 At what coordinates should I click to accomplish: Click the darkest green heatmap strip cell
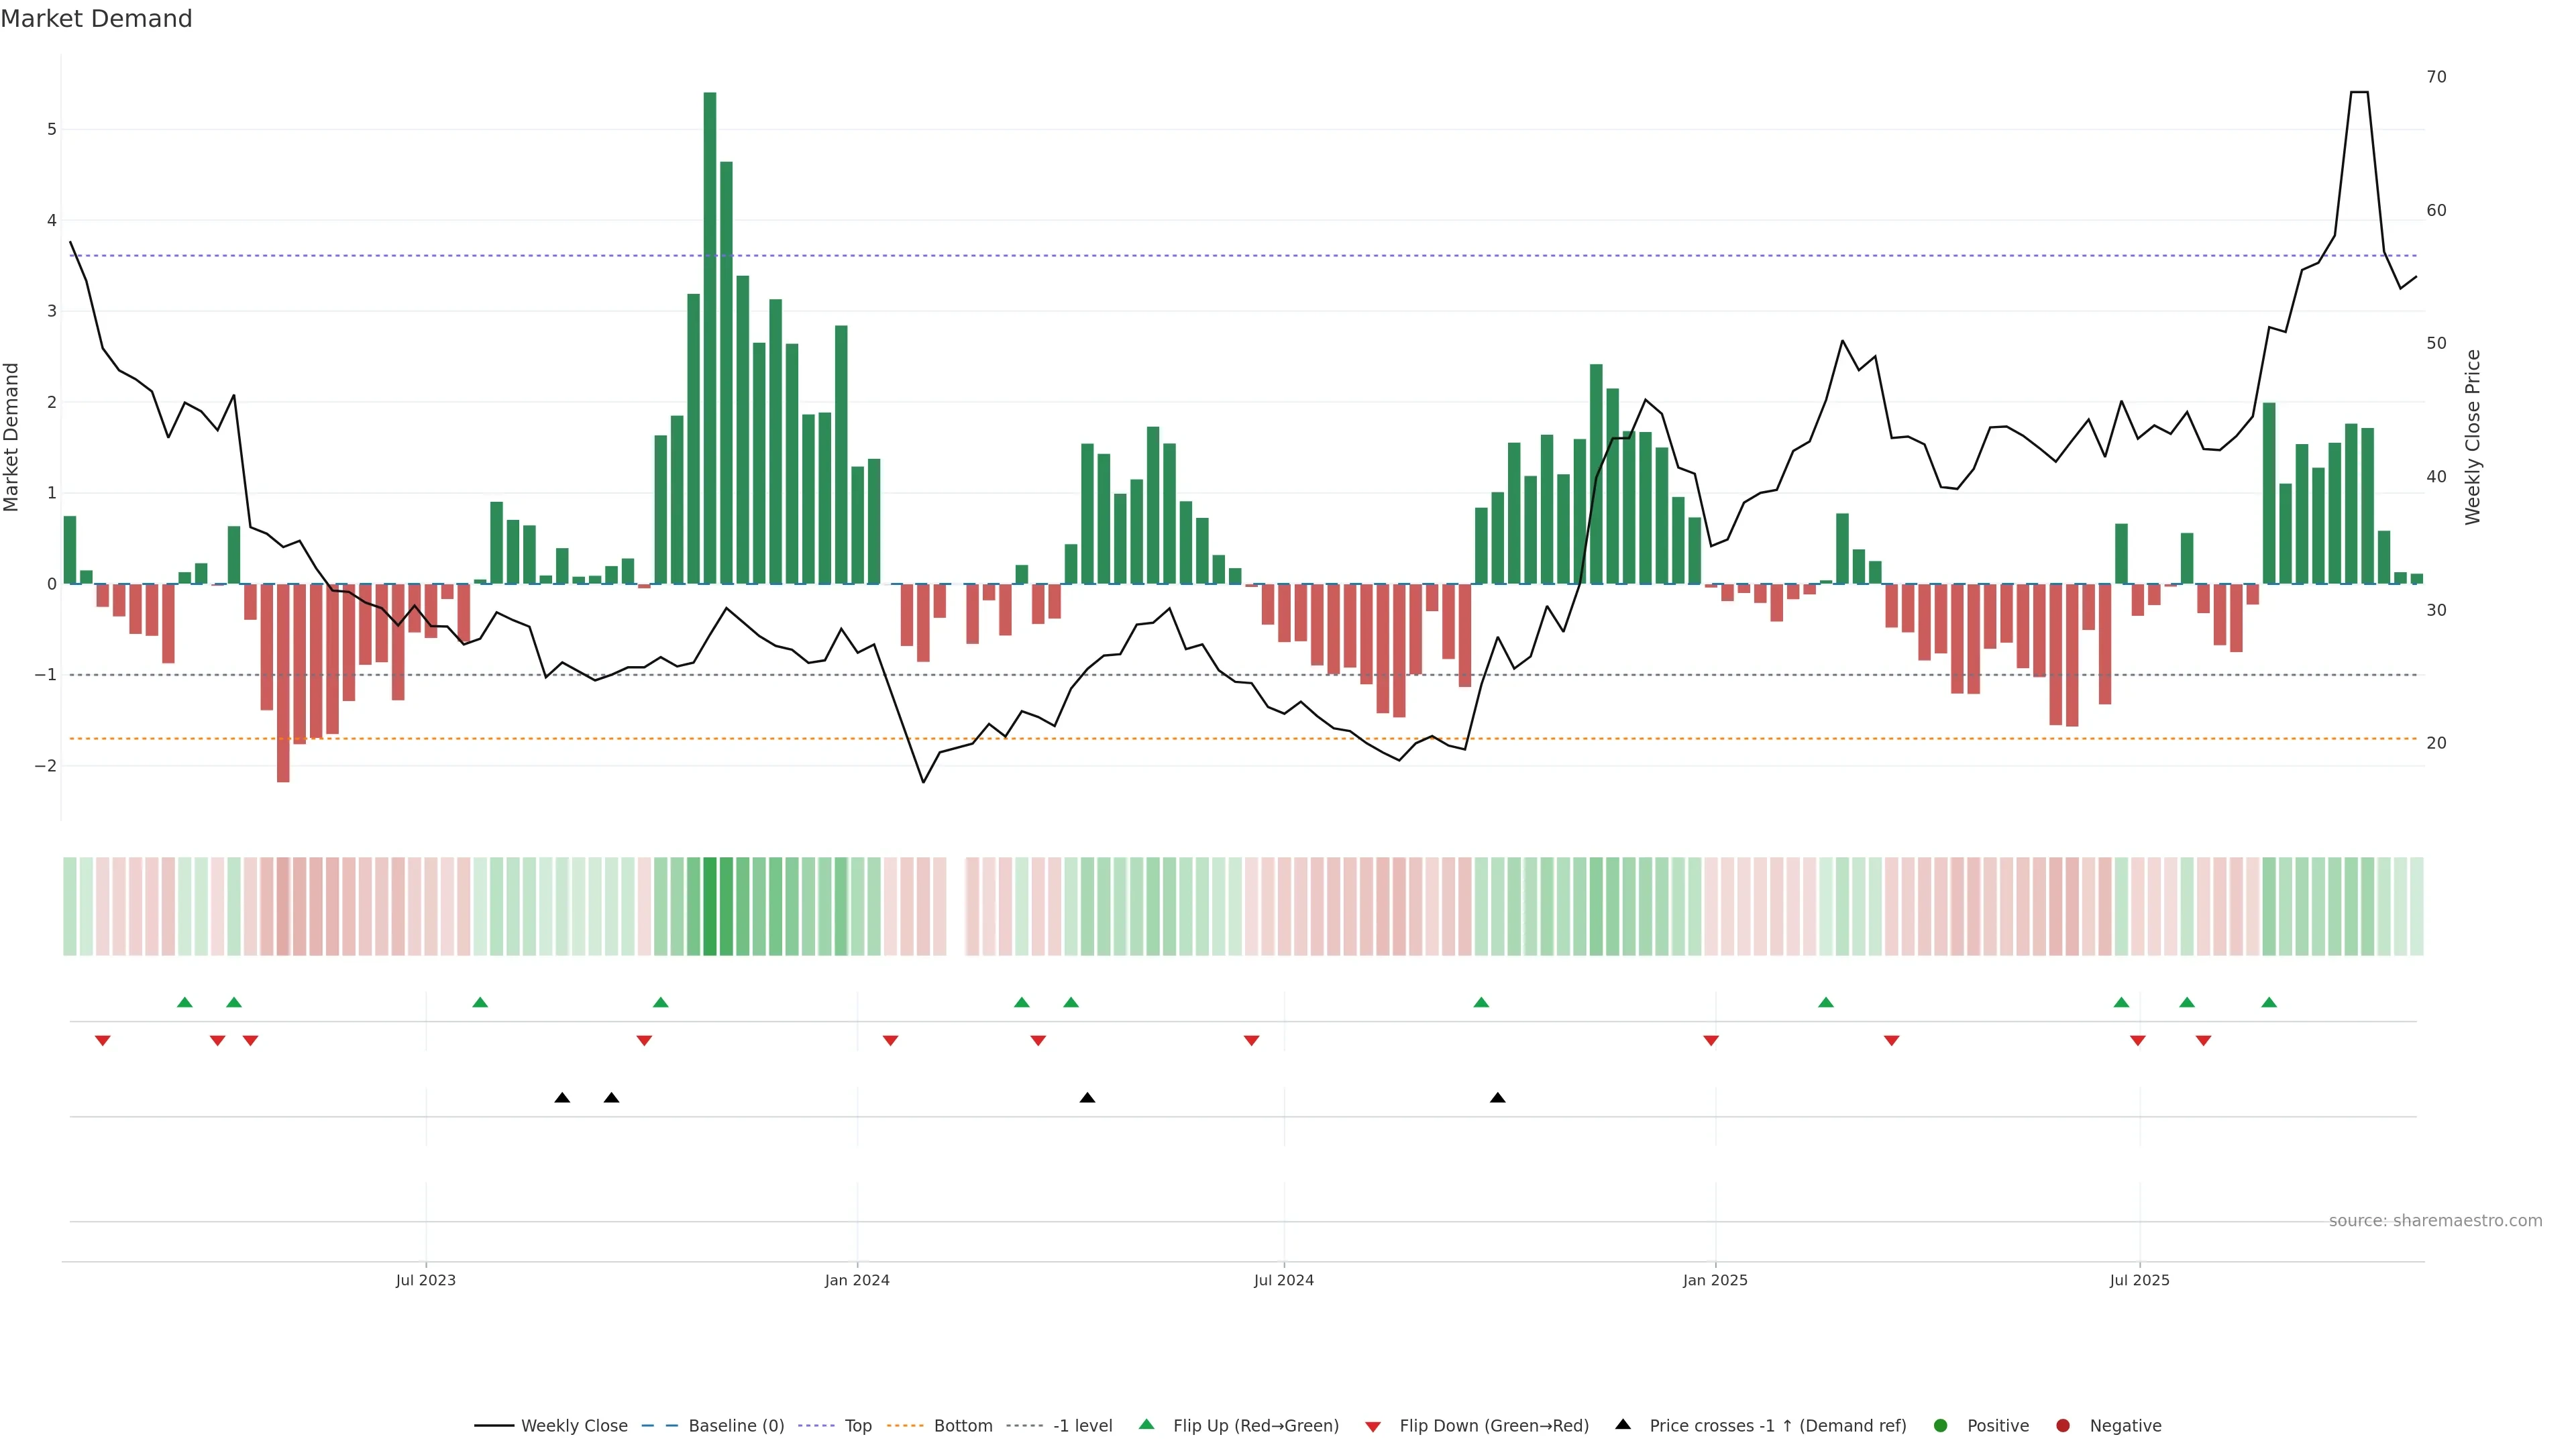(x=709, y=906)
